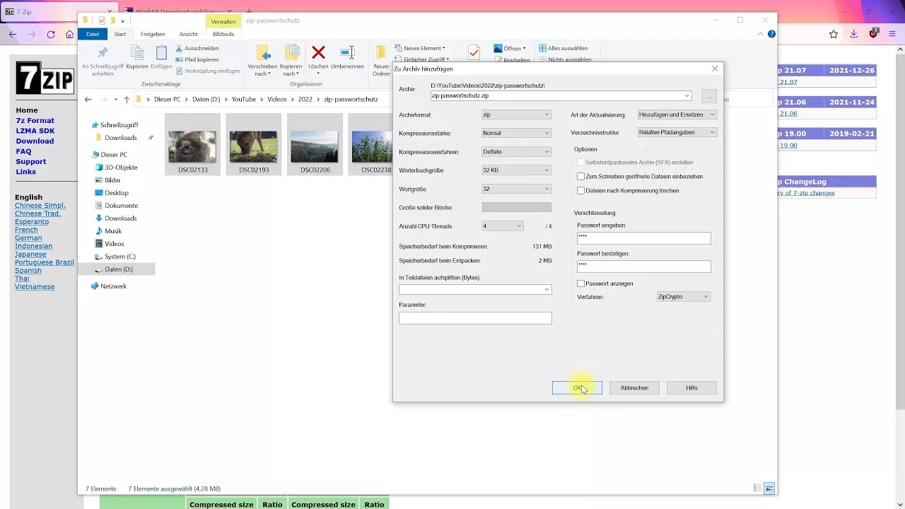Open the Download link on 7-Zip site
905x509 pixels.
point(35,141)
